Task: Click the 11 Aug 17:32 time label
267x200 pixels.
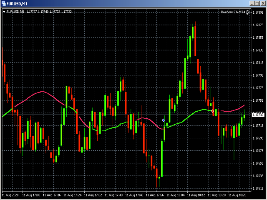Action: pyautogui.click(x=93, y=195)
